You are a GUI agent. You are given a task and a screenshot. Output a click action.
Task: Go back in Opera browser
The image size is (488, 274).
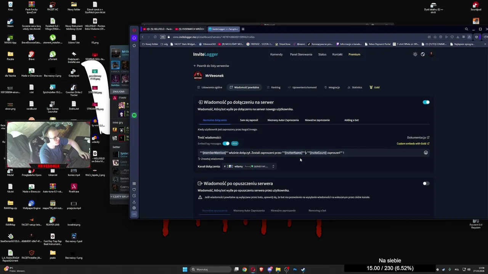pos(143,37)
